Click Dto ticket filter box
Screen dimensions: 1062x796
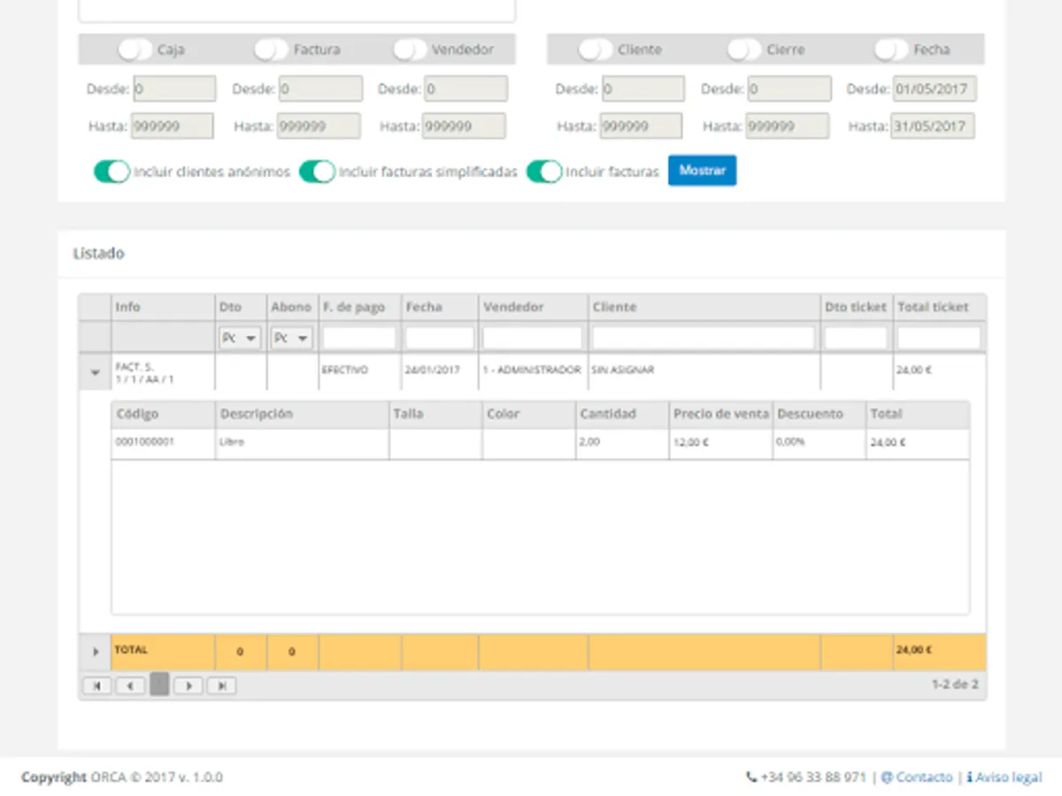point(856,338)
